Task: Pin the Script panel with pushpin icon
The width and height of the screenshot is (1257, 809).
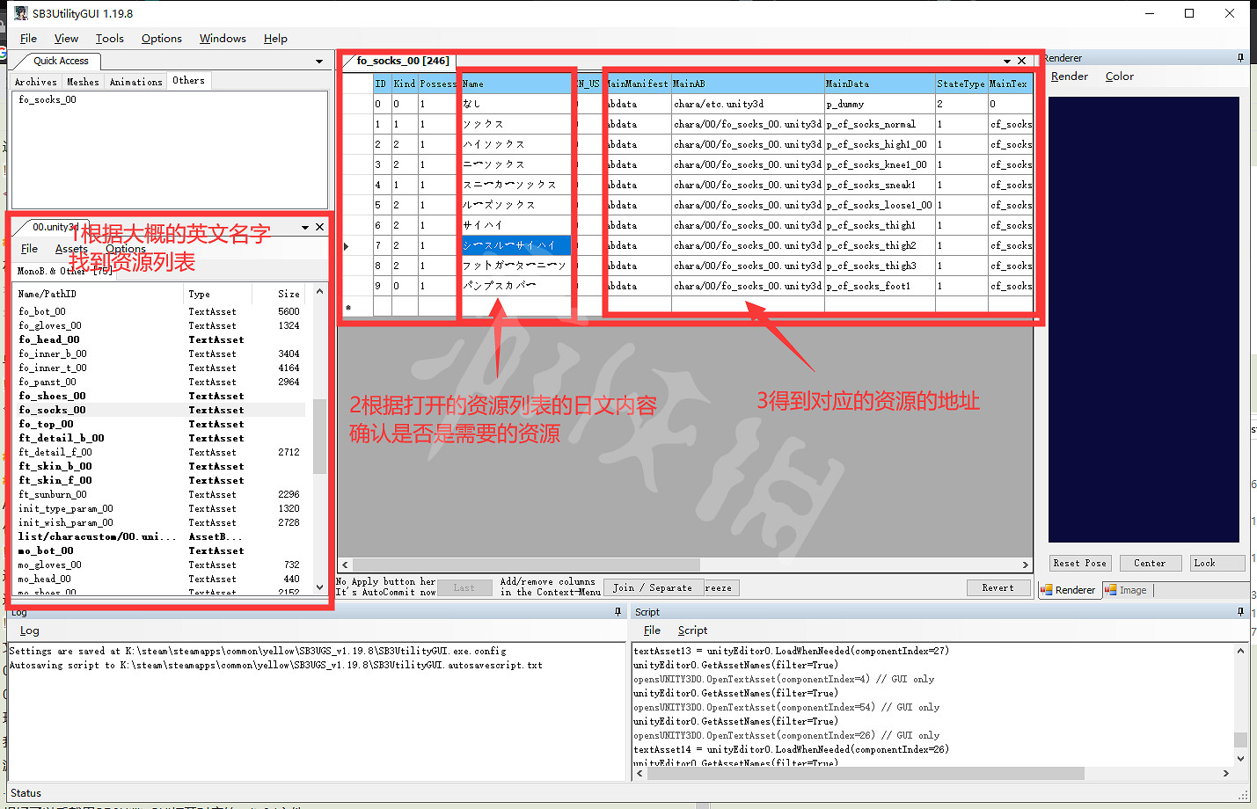Action: [1240, 611]
